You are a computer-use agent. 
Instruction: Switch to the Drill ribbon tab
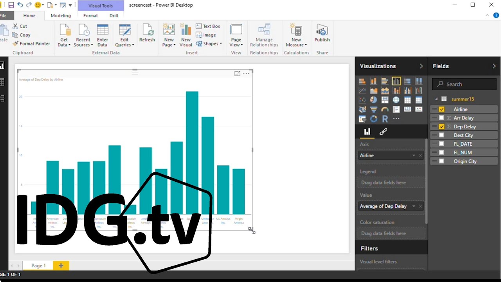[114, 16]
